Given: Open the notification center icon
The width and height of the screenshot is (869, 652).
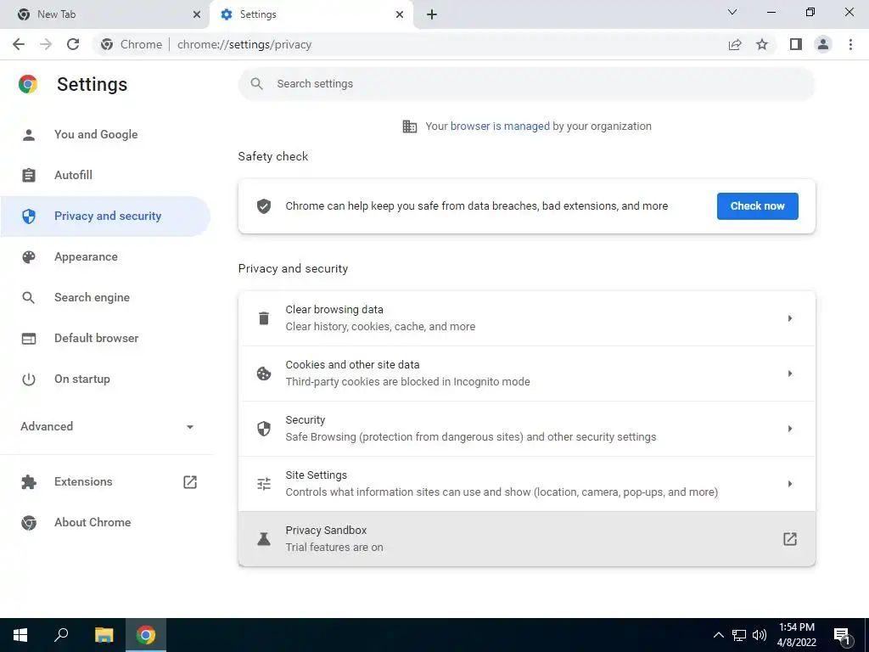Looking at the screenshot, I should click(x=842, y=636).
